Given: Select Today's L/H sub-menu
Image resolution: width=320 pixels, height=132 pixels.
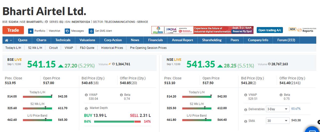Looking at the screenshot, I should tap(14, 48).
